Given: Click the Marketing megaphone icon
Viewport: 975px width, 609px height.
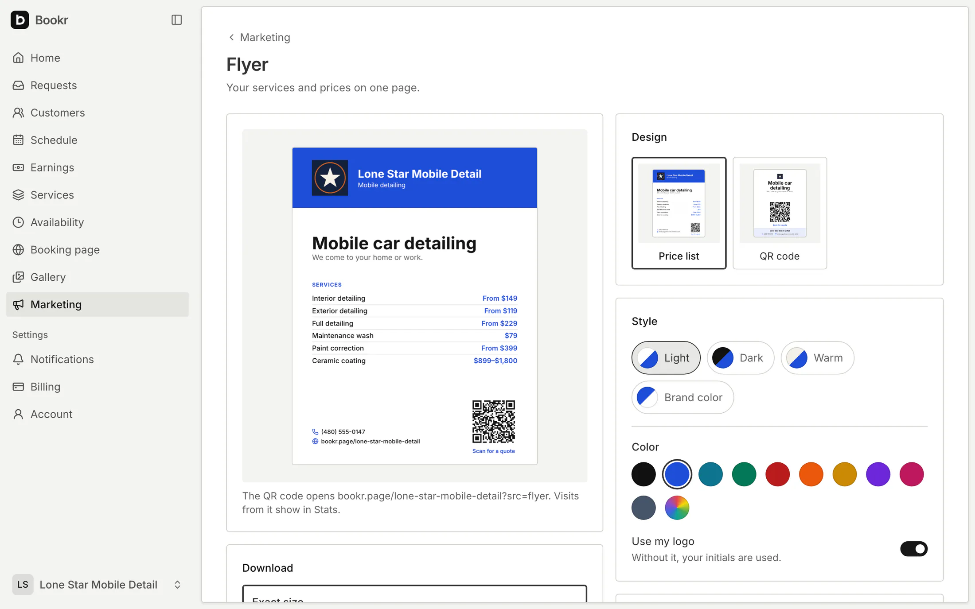Looking at the screenshot, I should 18,305.
